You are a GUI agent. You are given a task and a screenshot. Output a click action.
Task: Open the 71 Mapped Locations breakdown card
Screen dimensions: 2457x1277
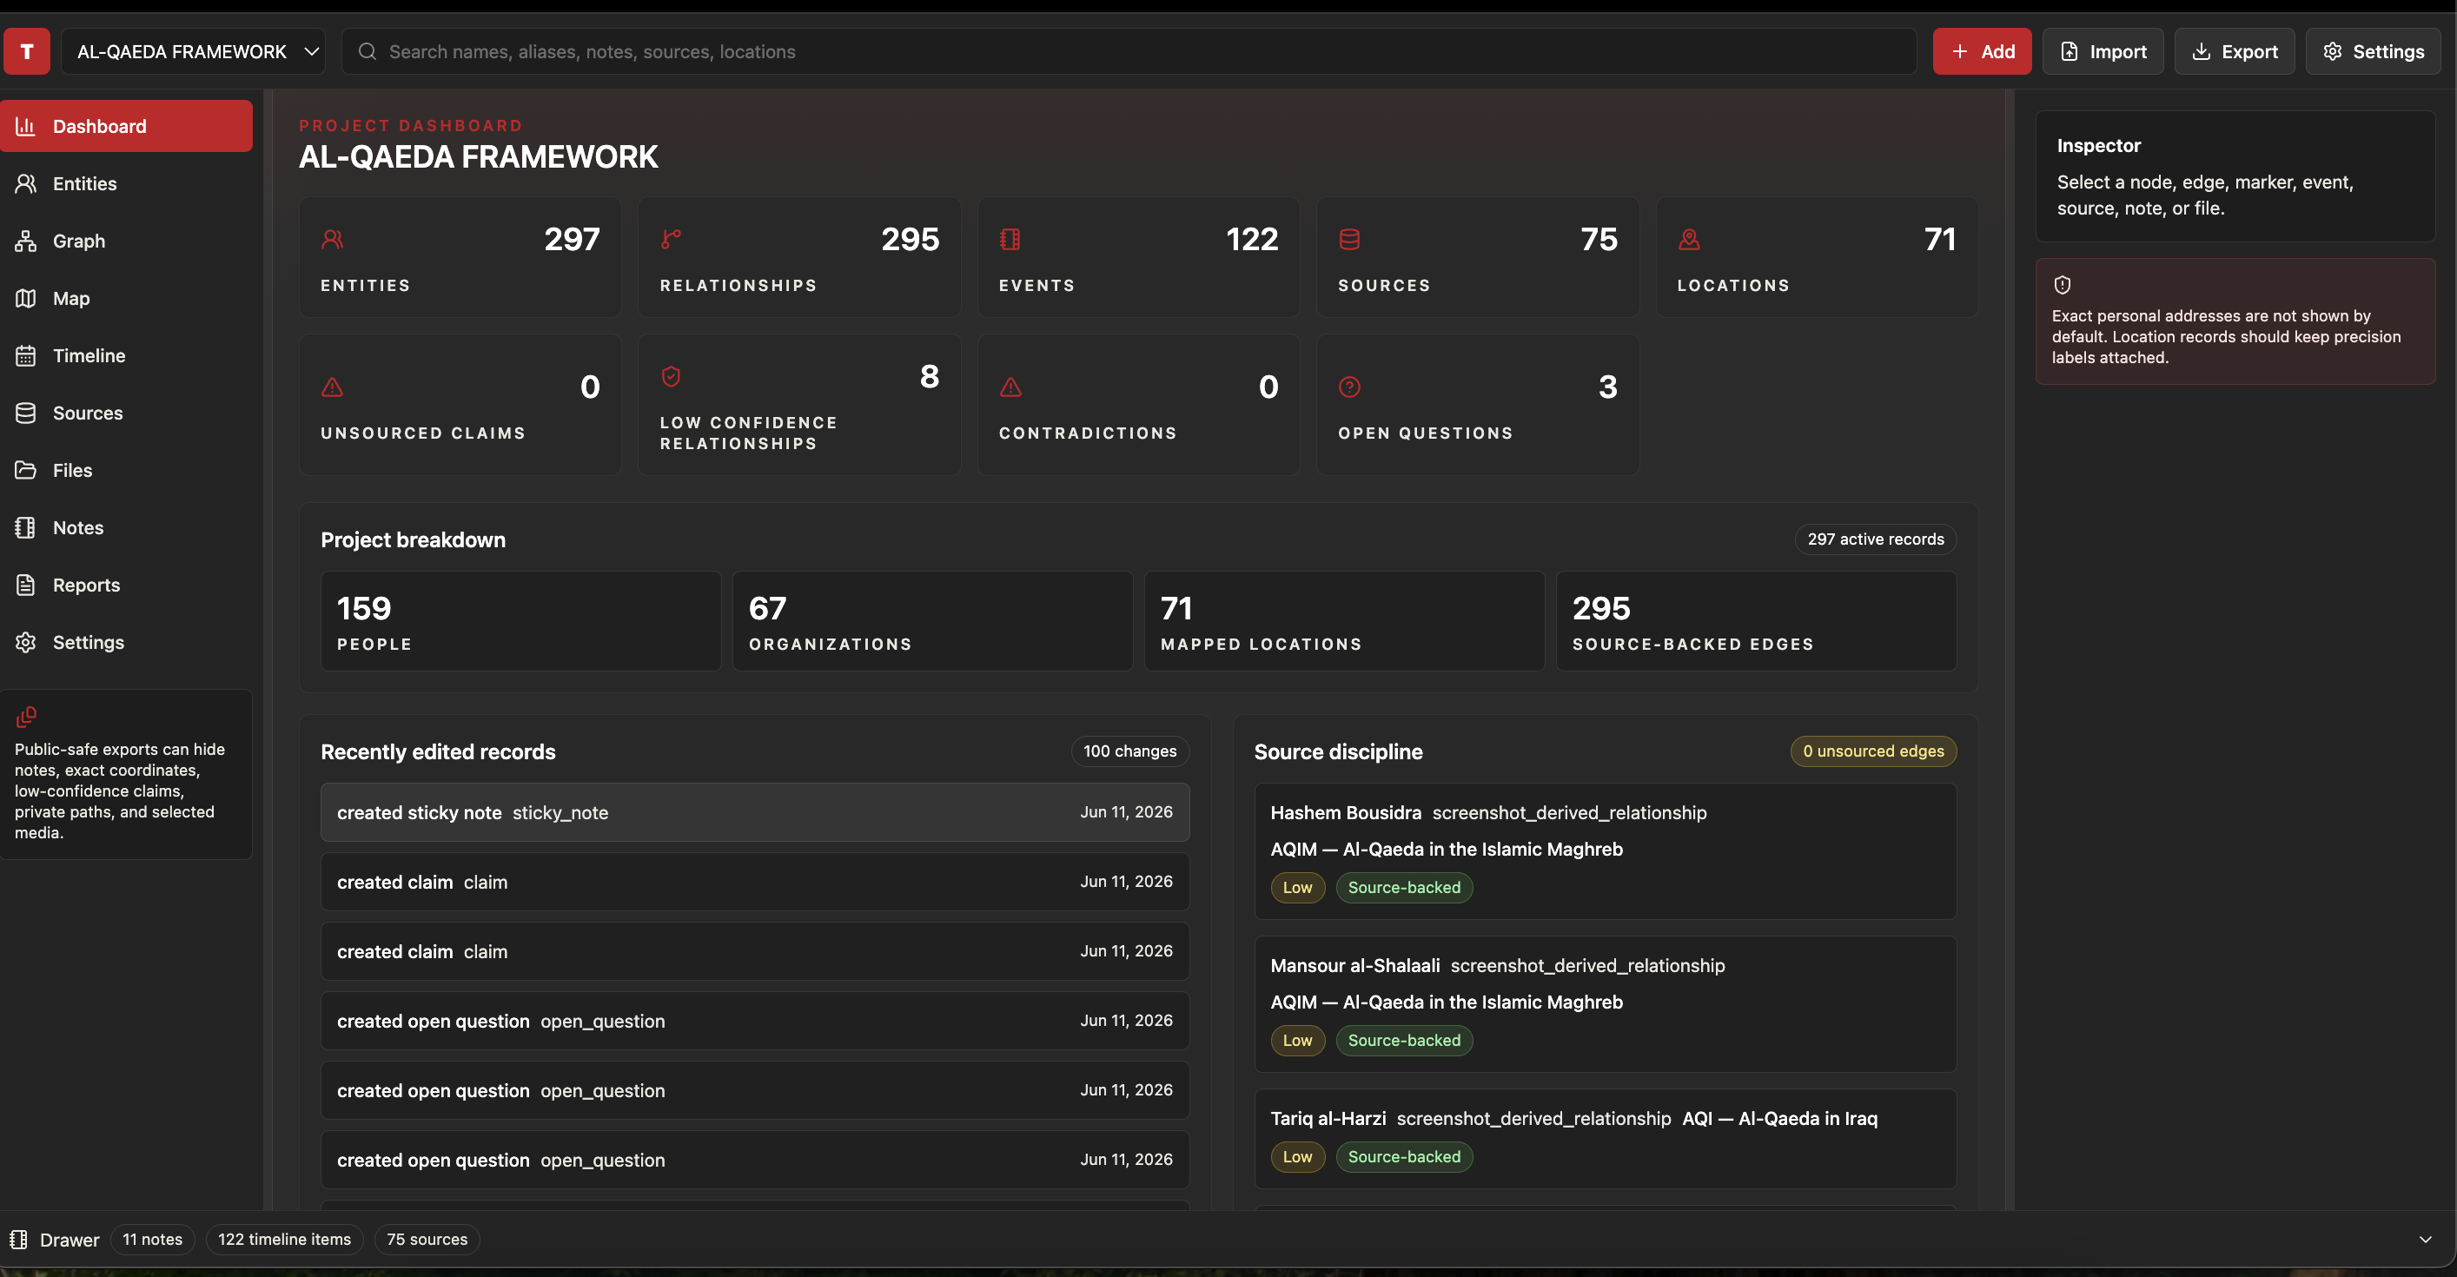1344,621
